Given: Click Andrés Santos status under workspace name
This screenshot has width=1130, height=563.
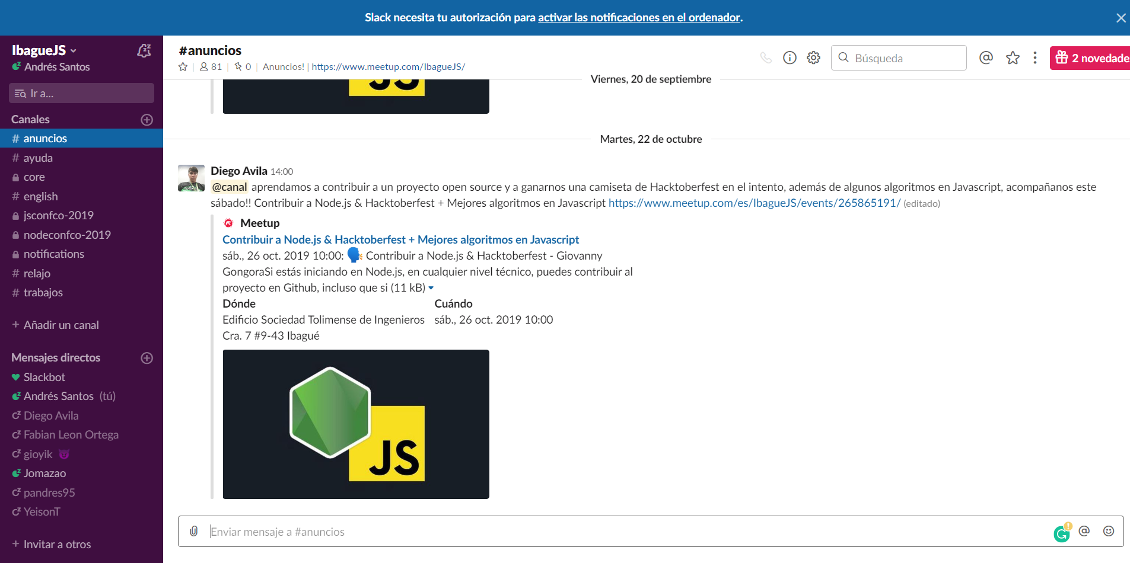Looking at the screenshot, I should (51, 67).
